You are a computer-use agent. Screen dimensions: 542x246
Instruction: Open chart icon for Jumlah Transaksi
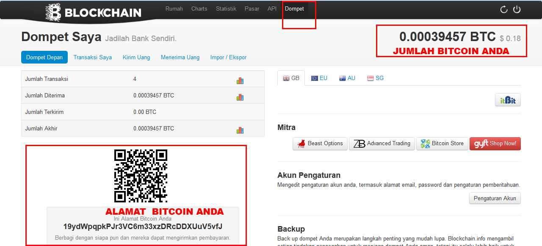pos(240,80)
